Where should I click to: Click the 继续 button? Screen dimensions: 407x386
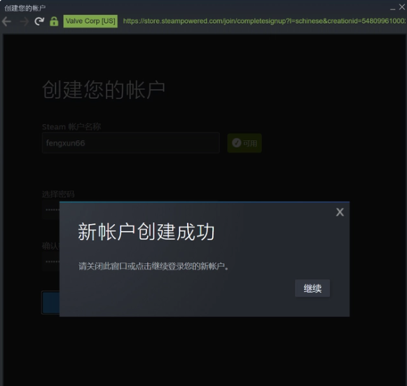[x=312, y=288]
